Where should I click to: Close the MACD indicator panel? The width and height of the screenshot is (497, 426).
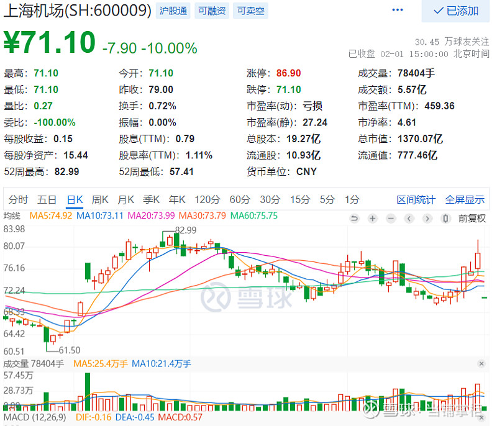click(481, 418)
